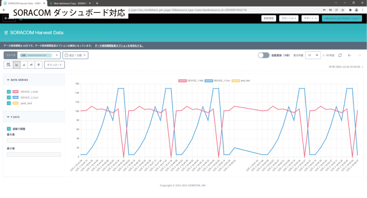Open the main Menu button
The width and height of the screenshot is (367, 198).
9,18
